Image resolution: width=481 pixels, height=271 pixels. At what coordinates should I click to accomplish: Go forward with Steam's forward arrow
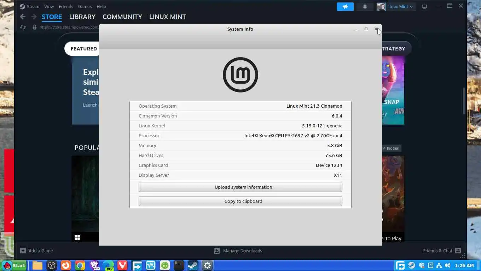34,17
